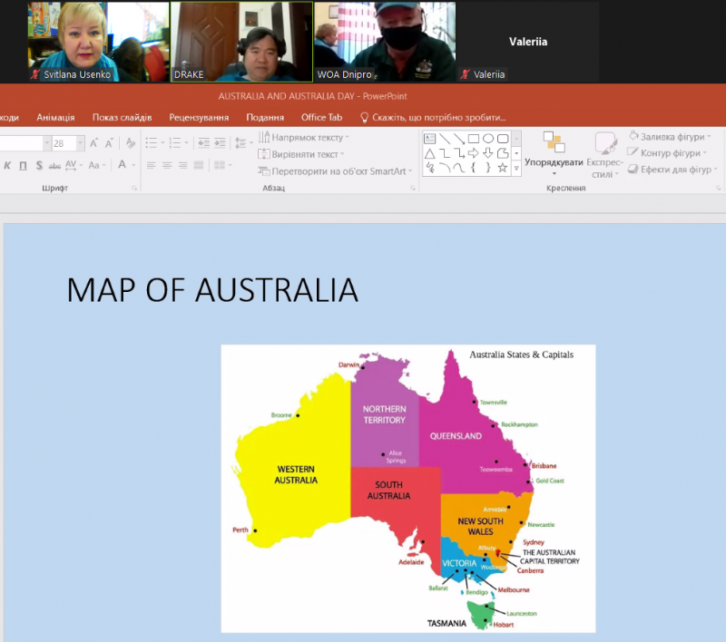Pick the Down Arrow block shape
The width and height of the screenshot is (726, 642).
(x=488, y=153)
